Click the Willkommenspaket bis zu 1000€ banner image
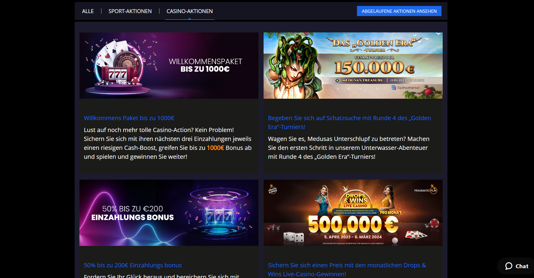The width and height of the screenshot is (534, 278). pyautogui.click(x=169, y=65)
